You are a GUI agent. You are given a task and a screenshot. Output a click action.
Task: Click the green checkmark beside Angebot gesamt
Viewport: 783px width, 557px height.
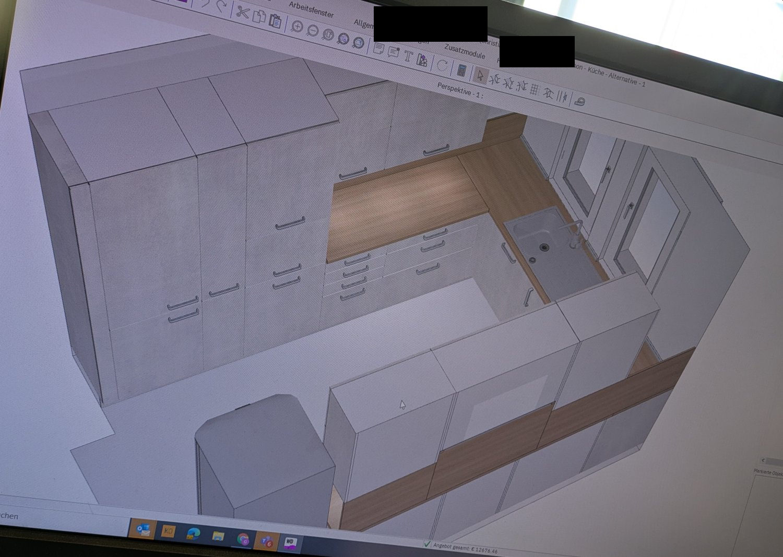pos(427,544)
